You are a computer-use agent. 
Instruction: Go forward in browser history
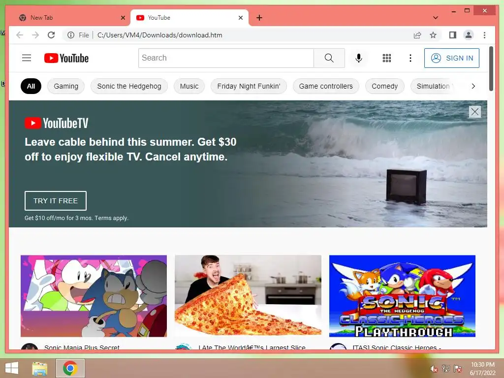[x=35, y=35]
